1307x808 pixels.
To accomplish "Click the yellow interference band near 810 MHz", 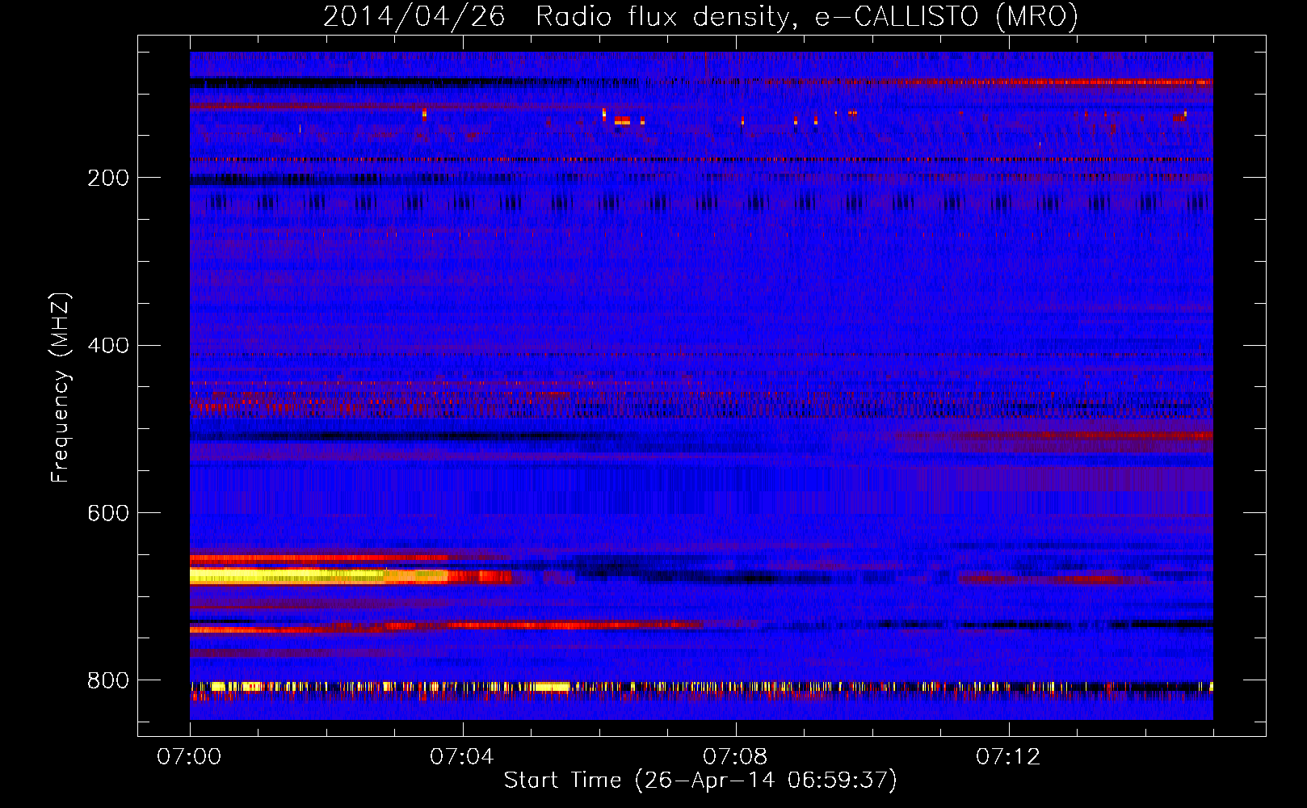I will pyautogui.click(x=701, y=687).
